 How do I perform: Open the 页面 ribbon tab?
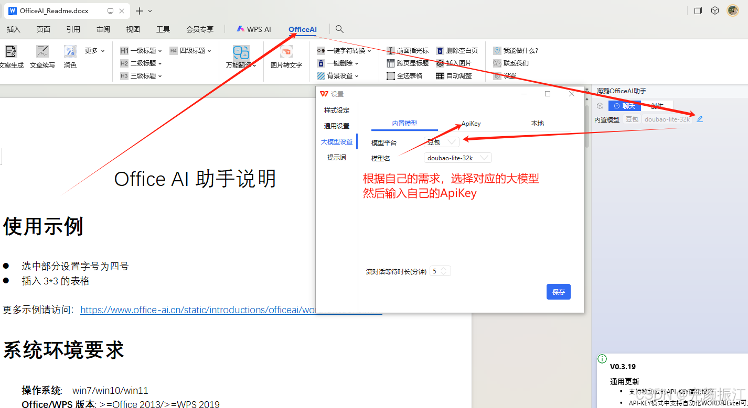point(44,29)
